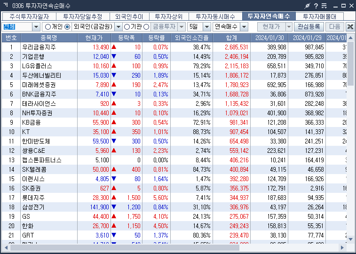The height and width of the screenshot is (254, 356).
Task: Select 두산에너빌리티 stock name
Action: coord(42,75)
